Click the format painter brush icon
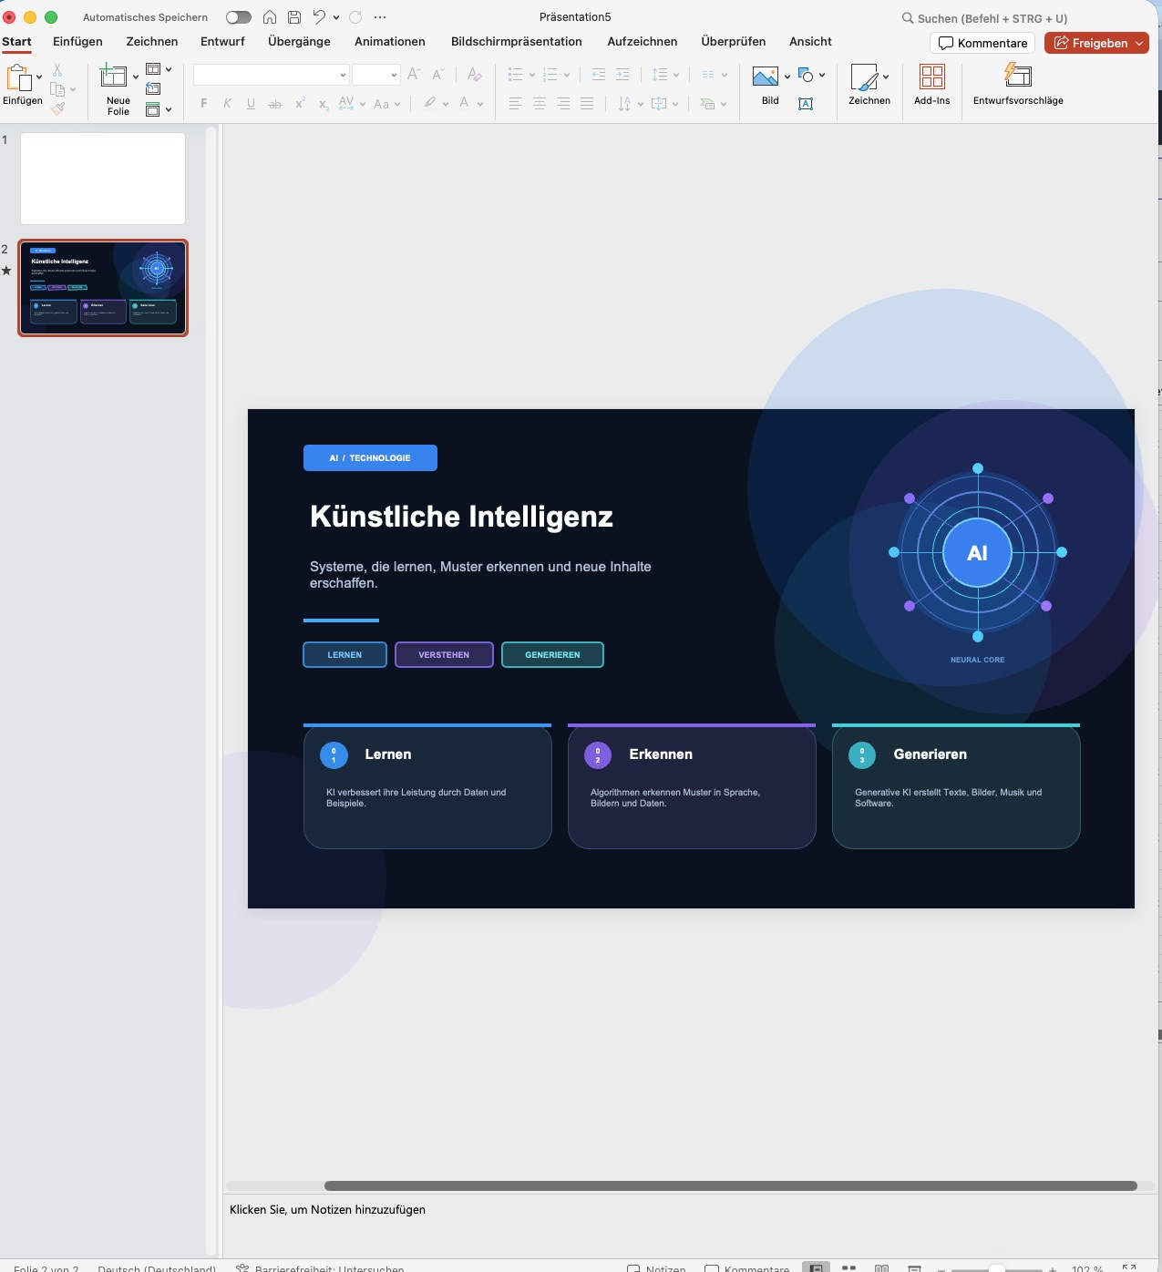Viewport: 1162px width, 1272px height. tap(57, 108)
